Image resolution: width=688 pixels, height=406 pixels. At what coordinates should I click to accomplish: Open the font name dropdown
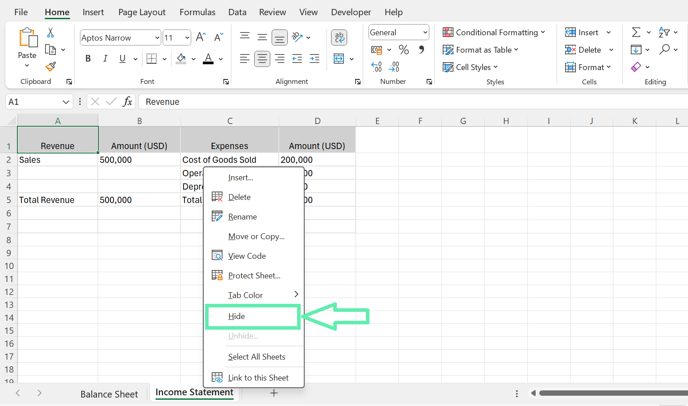tap(157, 38)
